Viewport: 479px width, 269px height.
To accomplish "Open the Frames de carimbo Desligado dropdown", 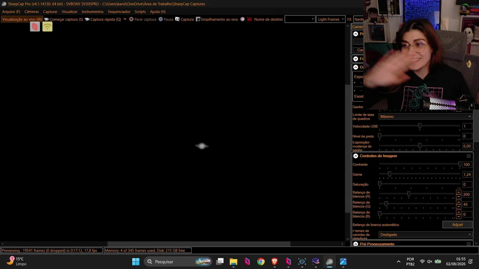I will point(425,235).
